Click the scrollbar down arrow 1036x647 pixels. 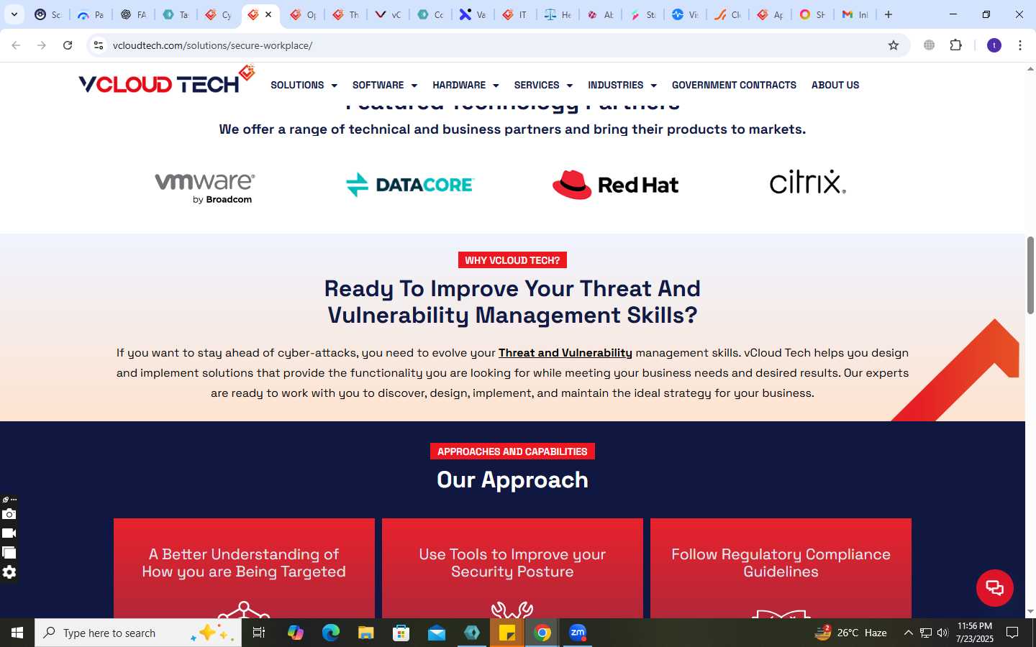click(x=1030, y=612)
